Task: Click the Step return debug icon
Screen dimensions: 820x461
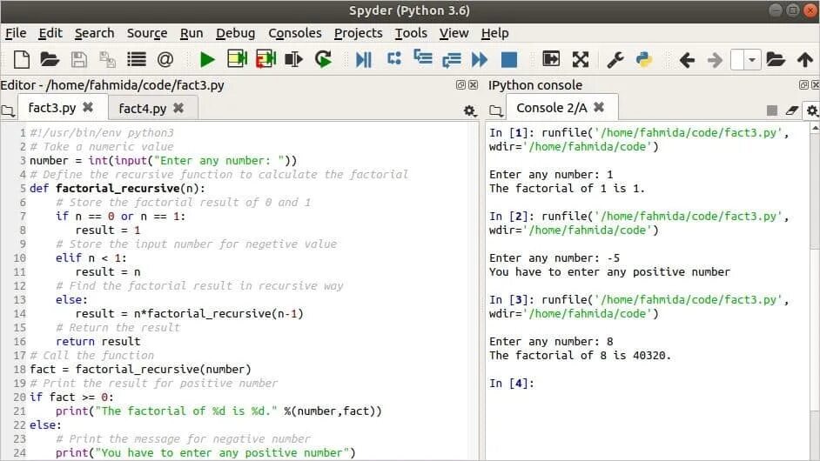Action: tap(451, 60)
